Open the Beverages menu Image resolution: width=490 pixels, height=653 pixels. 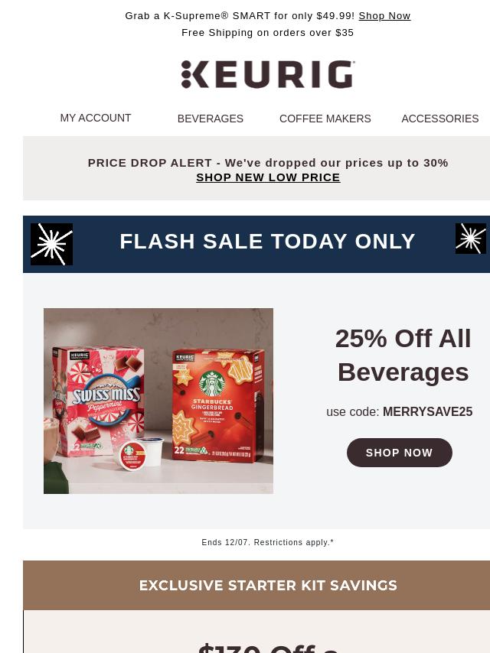point(211,119)
